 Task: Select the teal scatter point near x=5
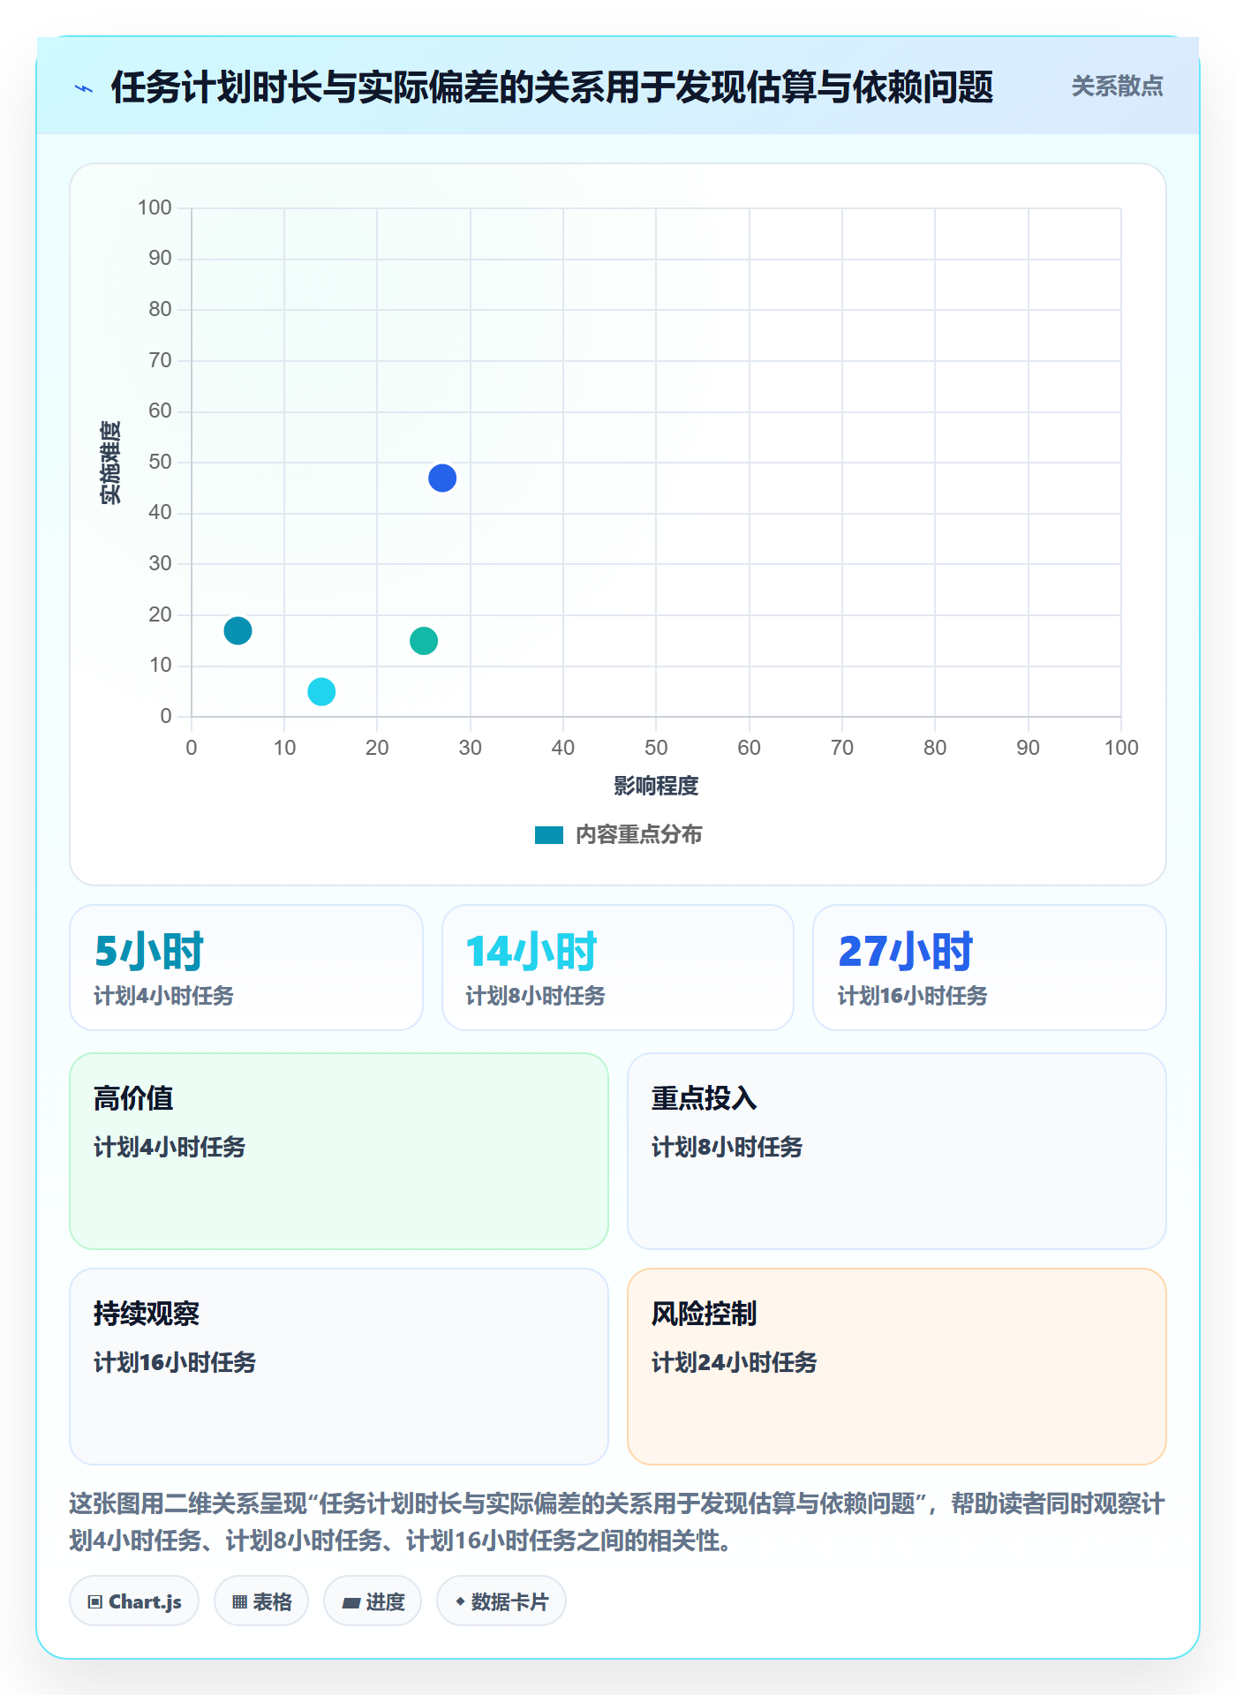pyautogui.click(x=237, y=631)
